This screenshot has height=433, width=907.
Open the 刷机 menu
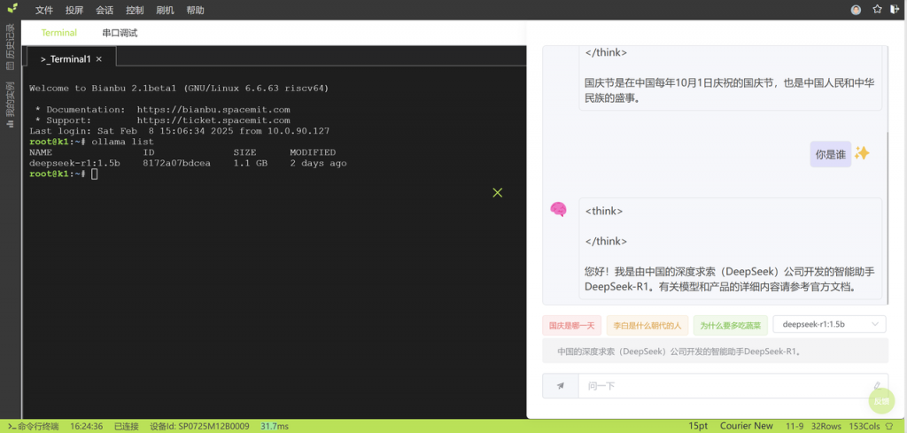click(x=165, y=11)
